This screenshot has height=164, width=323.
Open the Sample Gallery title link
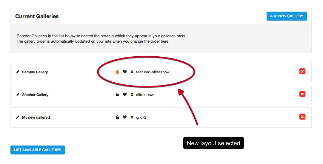(x=35, y=72)
